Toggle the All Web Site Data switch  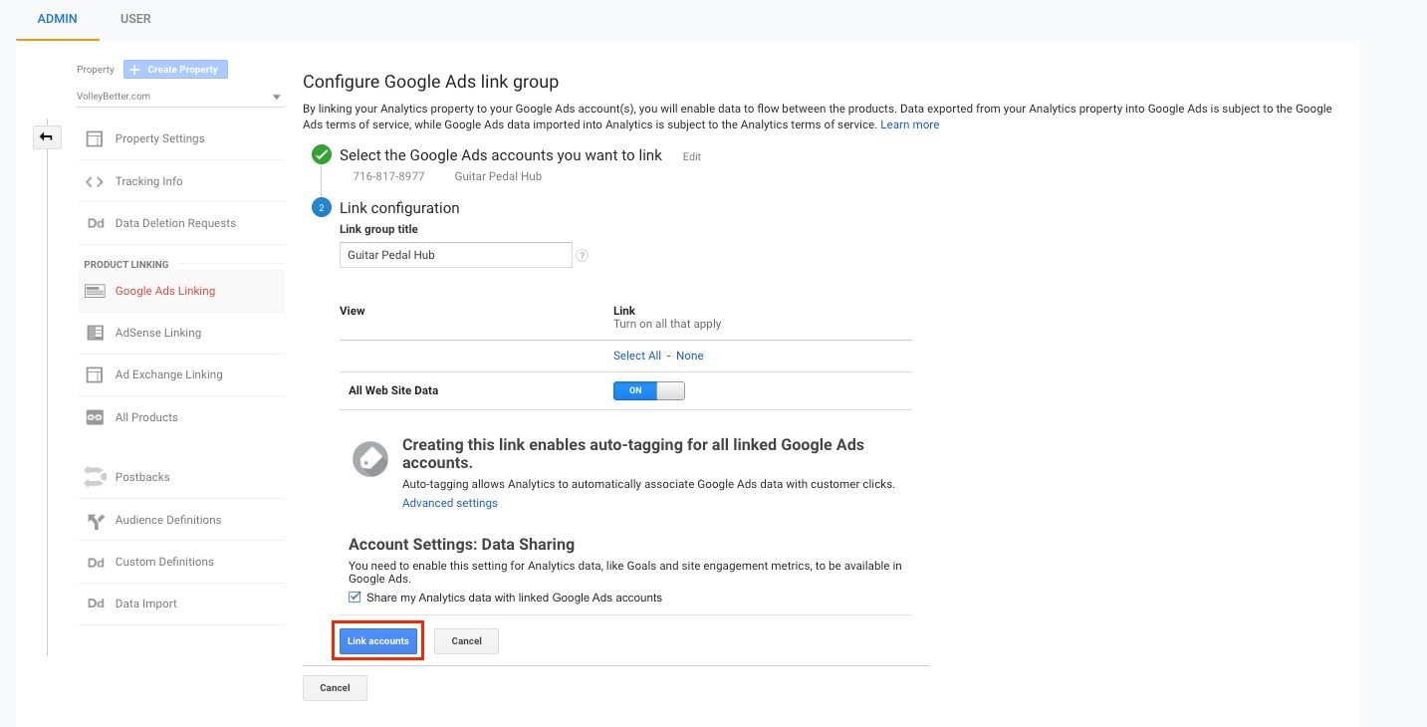click(649, 390)
